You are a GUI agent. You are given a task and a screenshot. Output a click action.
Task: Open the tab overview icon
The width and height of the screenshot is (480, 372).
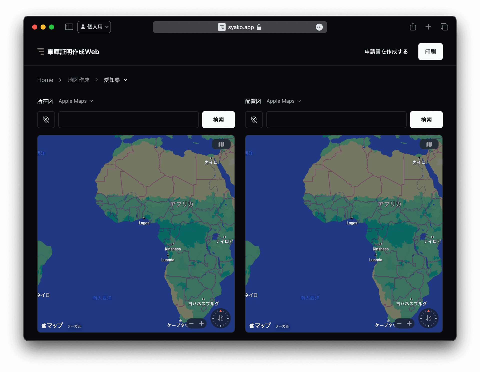point(444,27)
